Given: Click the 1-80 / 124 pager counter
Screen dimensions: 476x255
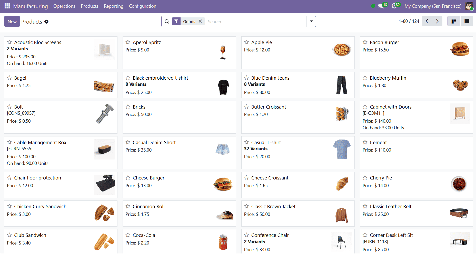Looking at the screenshot, I should [409, 21].
